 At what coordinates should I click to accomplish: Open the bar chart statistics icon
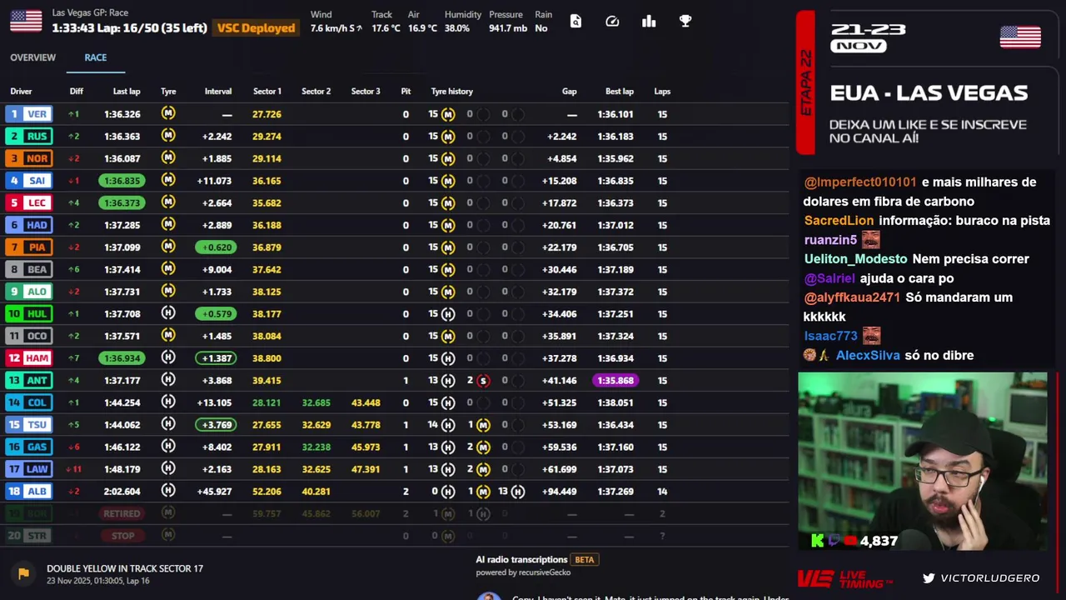point(649,22)
